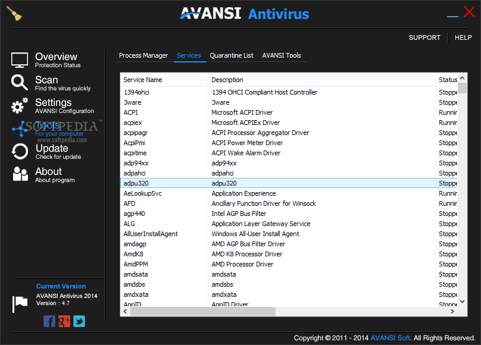Open Settings AVANSI Configuration

coord(64,106)
